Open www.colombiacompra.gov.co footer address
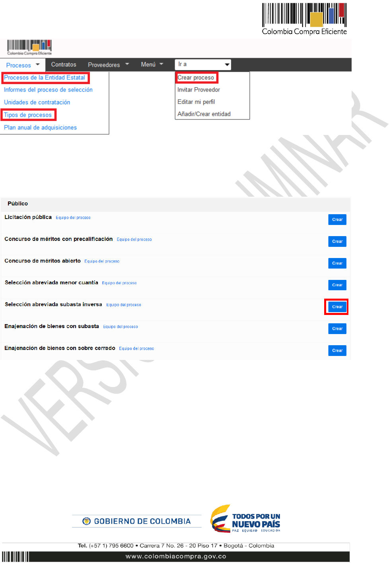389x563 pixels. 176,556
